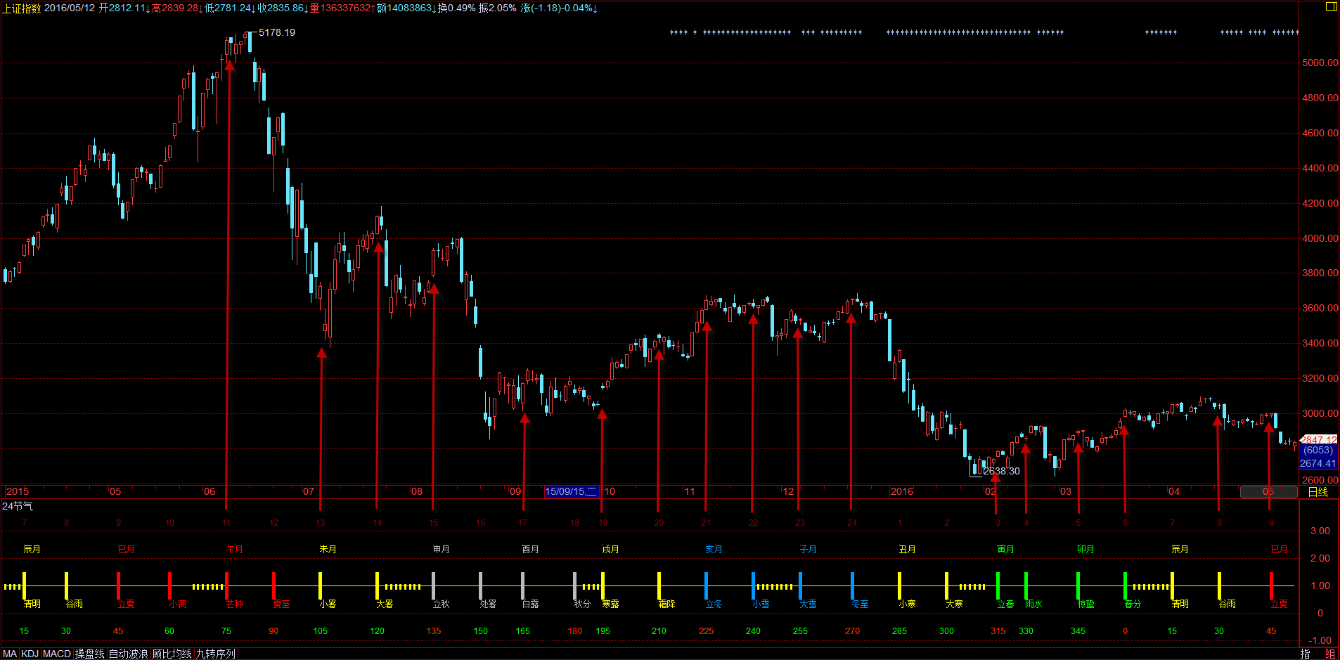Screen dimensions: 1340x660
Task: Choose the 九转序列 indicator tab
Action: pyautogui.click(x=215, y=654)
